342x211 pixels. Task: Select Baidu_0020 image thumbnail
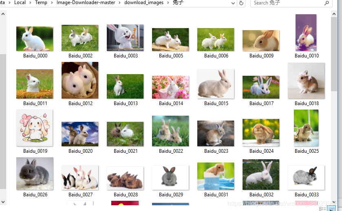click(80, 134)
